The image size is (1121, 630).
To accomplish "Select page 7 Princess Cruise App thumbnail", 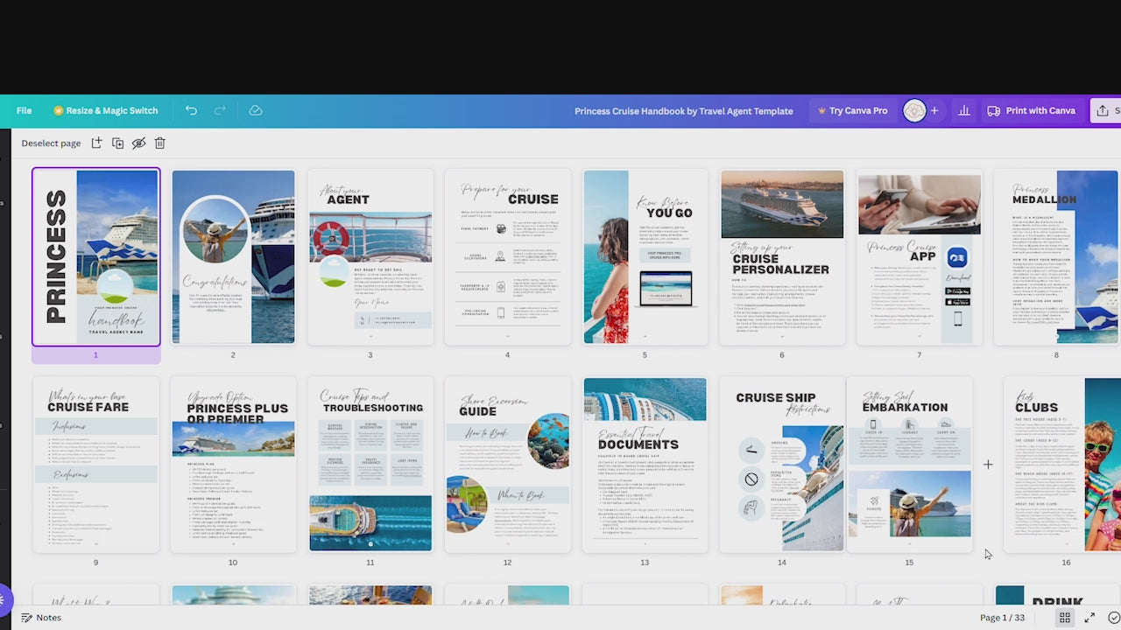I will pyautogui.click(x=920, y=257).
